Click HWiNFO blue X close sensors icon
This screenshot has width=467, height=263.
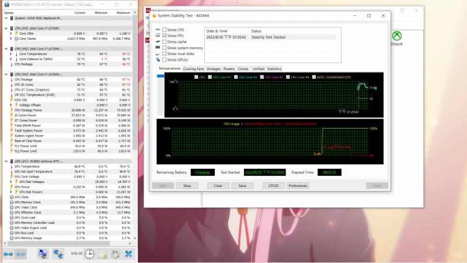click(128, 254)
